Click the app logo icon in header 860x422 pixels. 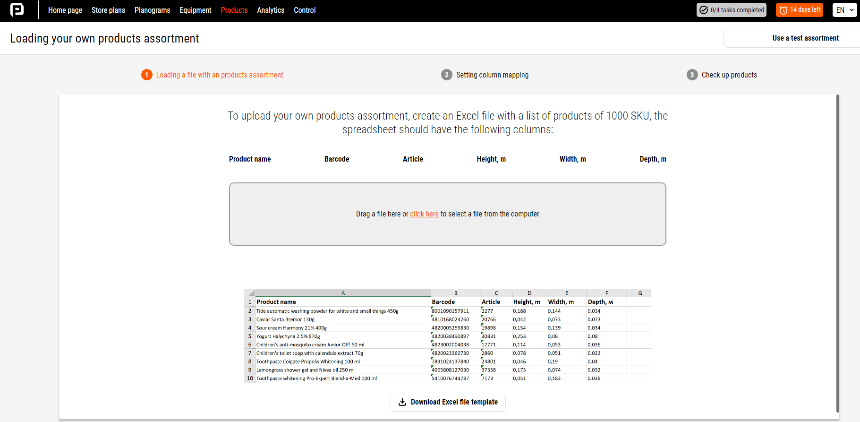17,10
